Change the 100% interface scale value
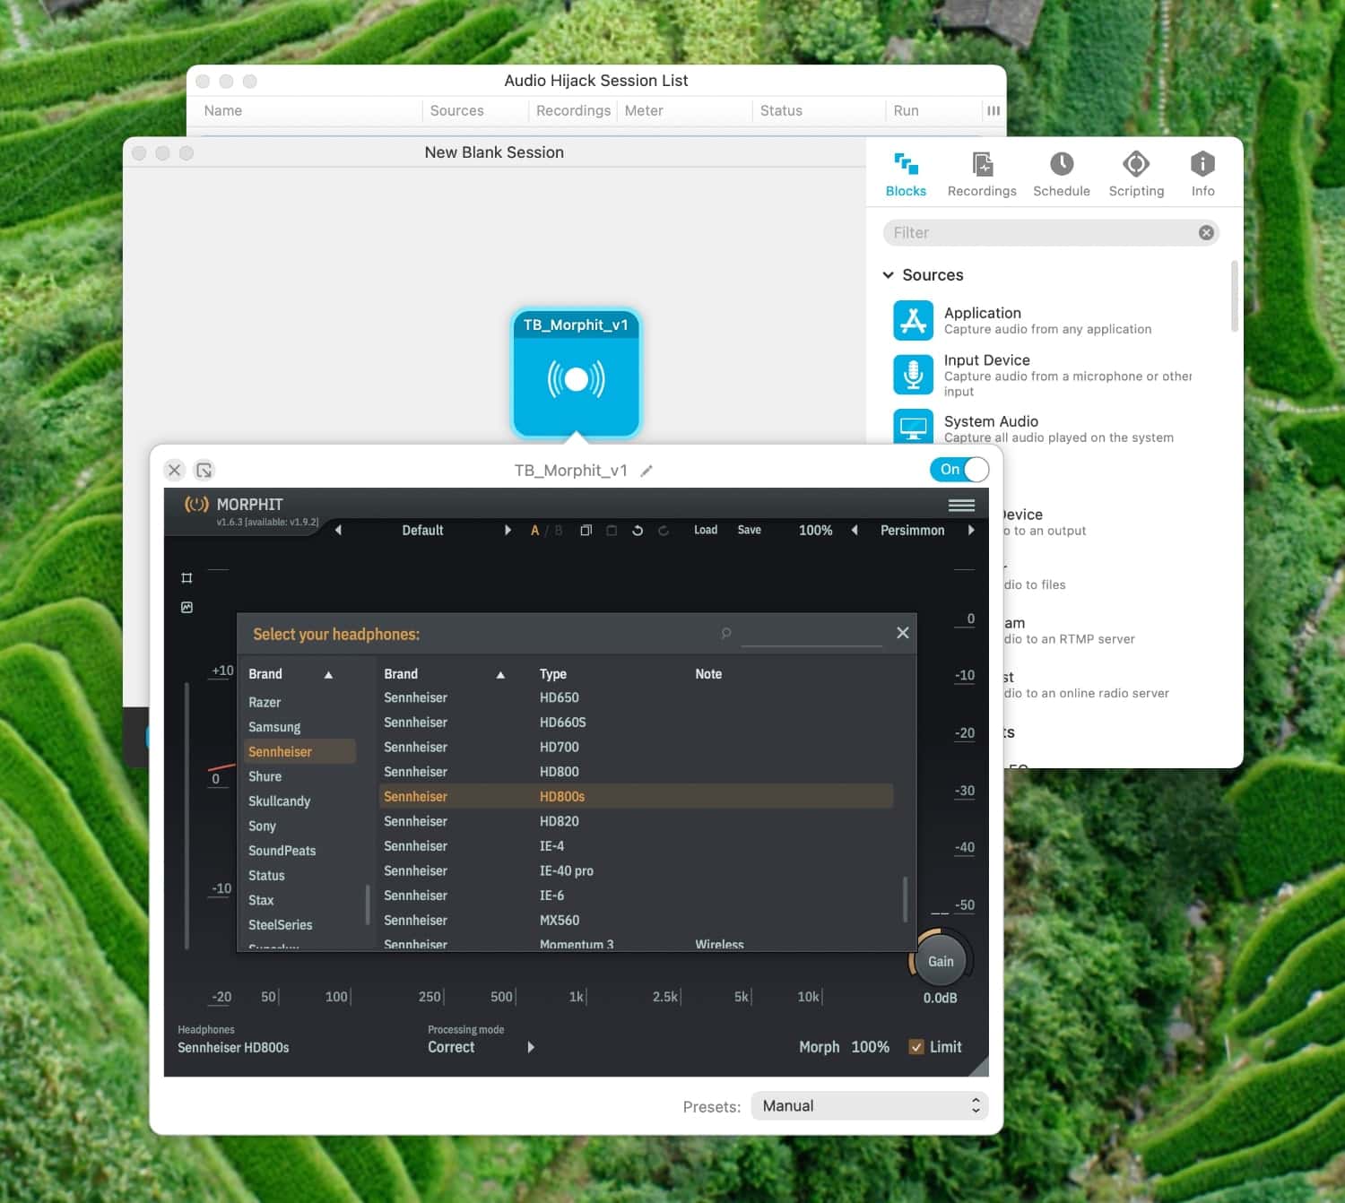Screen dimensions: 1345x1203 coord(815,531)
